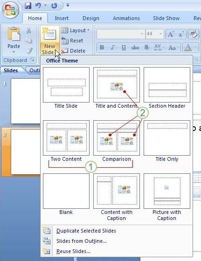Redo the last action

pyautogui.click(x=54, y=6)
